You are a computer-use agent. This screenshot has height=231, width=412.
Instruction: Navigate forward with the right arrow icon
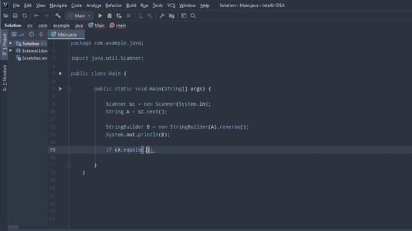click(46, 16)
